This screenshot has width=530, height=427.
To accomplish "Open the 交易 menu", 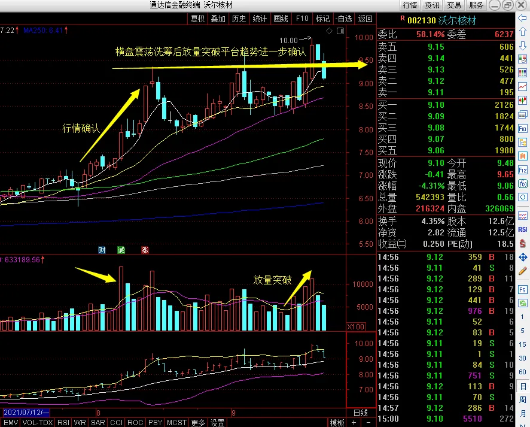I will point(454,5).
